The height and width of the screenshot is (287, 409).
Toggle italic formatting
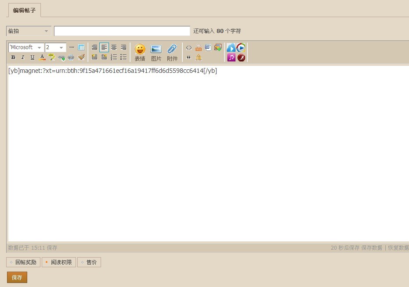pos(22,57)
